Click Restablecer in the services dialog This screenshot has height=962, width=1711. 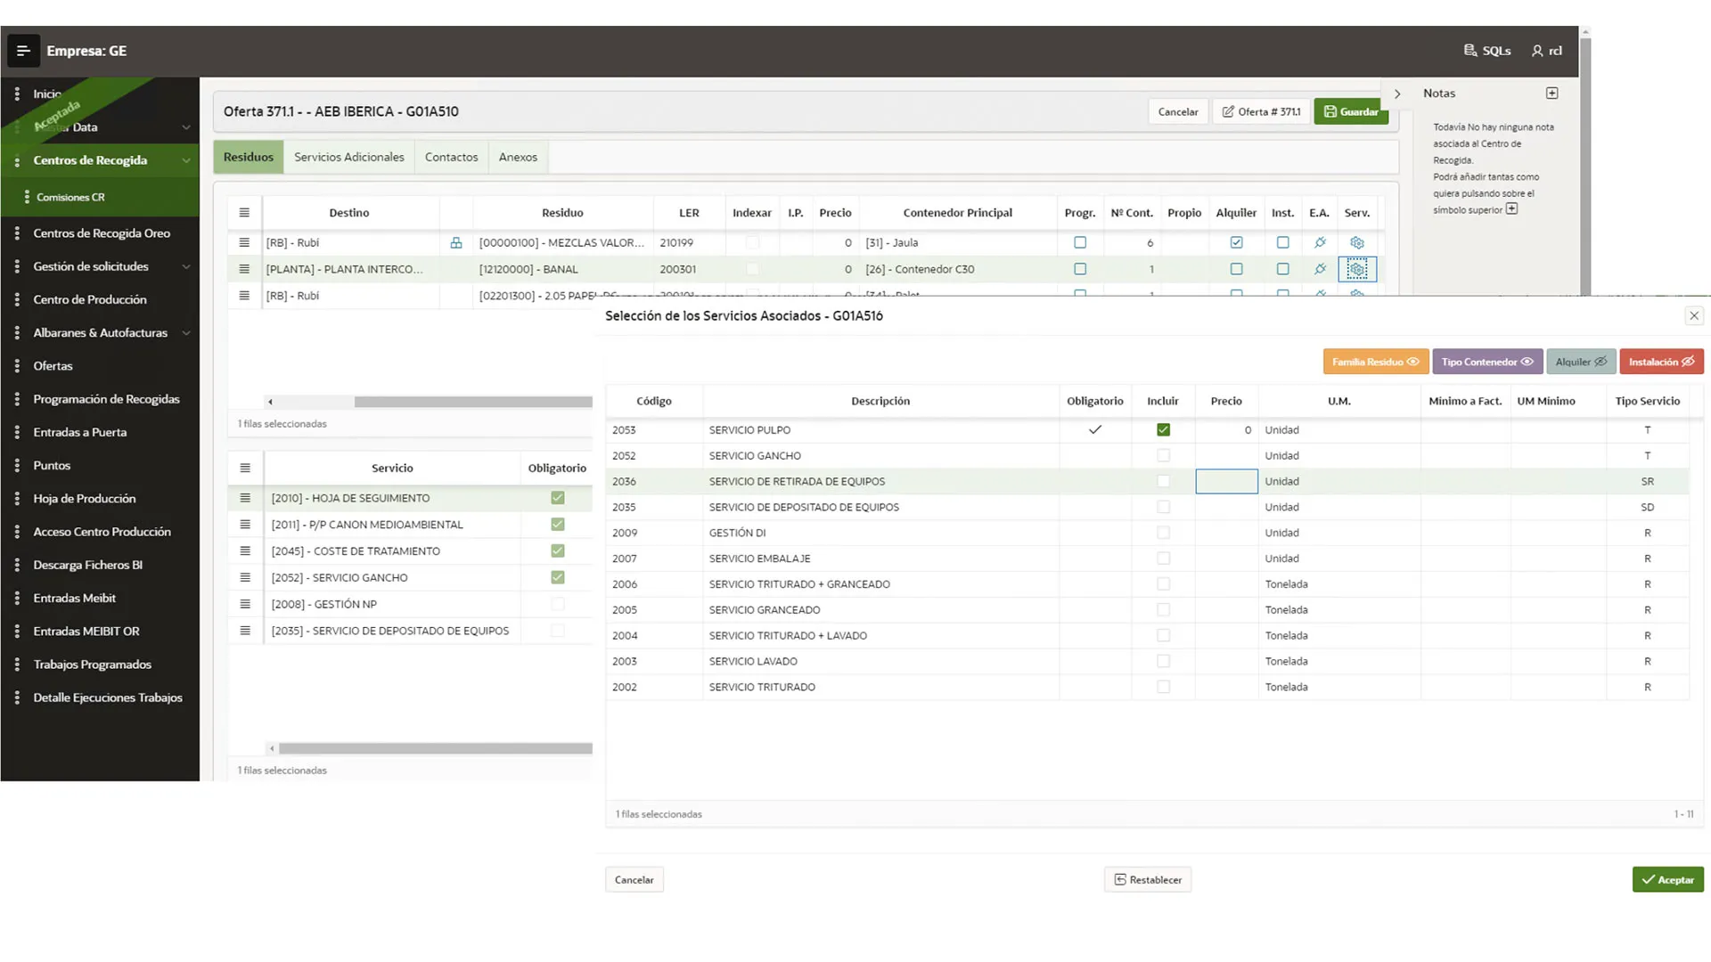[x=1148, y=879]
